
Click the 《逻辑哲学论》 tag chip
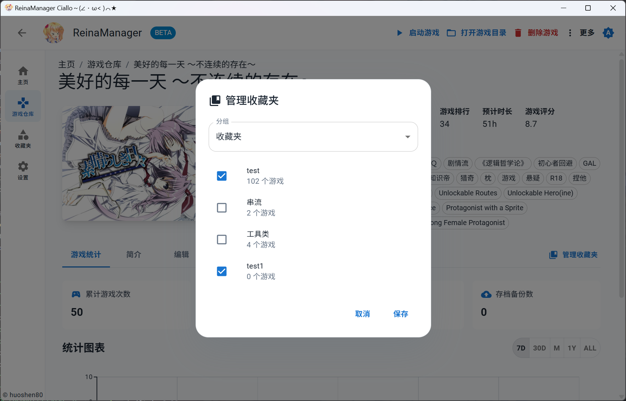tap(503, 163)
